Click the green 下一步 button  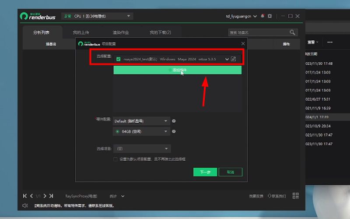205,172
